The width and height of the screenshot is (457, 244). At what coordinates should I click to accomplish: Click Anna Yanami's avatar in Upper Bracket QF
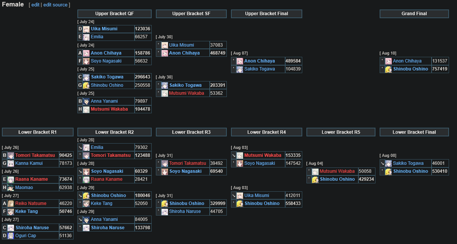(x=86, y=101)
